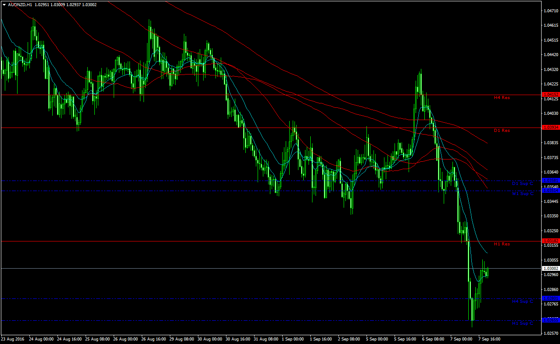Click the 26 Aug 16:00 time label
Viewport: 560px width, 344px height.
(154, 339)
